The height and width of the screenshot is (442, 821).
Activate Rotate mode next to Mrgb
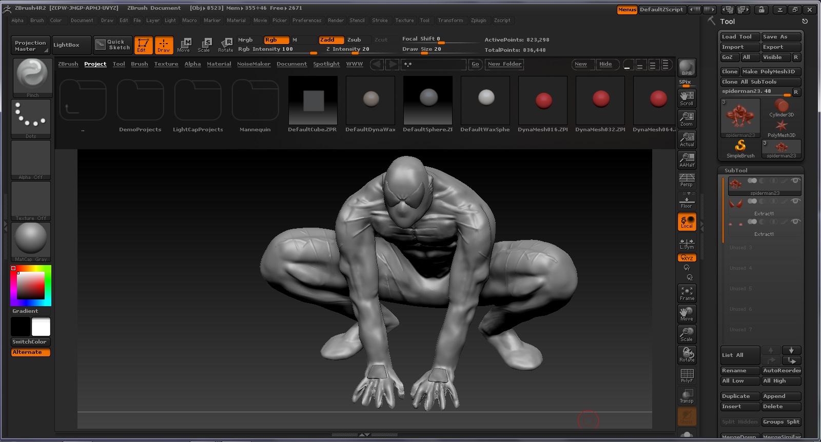tap(225, 45)
